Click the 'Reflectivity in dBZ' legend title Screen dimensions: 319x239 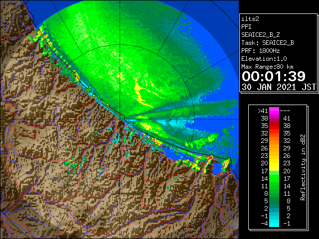tap(303, 167)
